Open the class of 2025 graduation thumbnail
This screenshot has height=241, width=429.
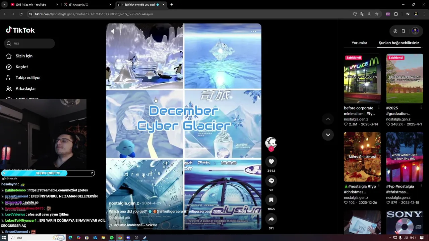pos(405,78)
